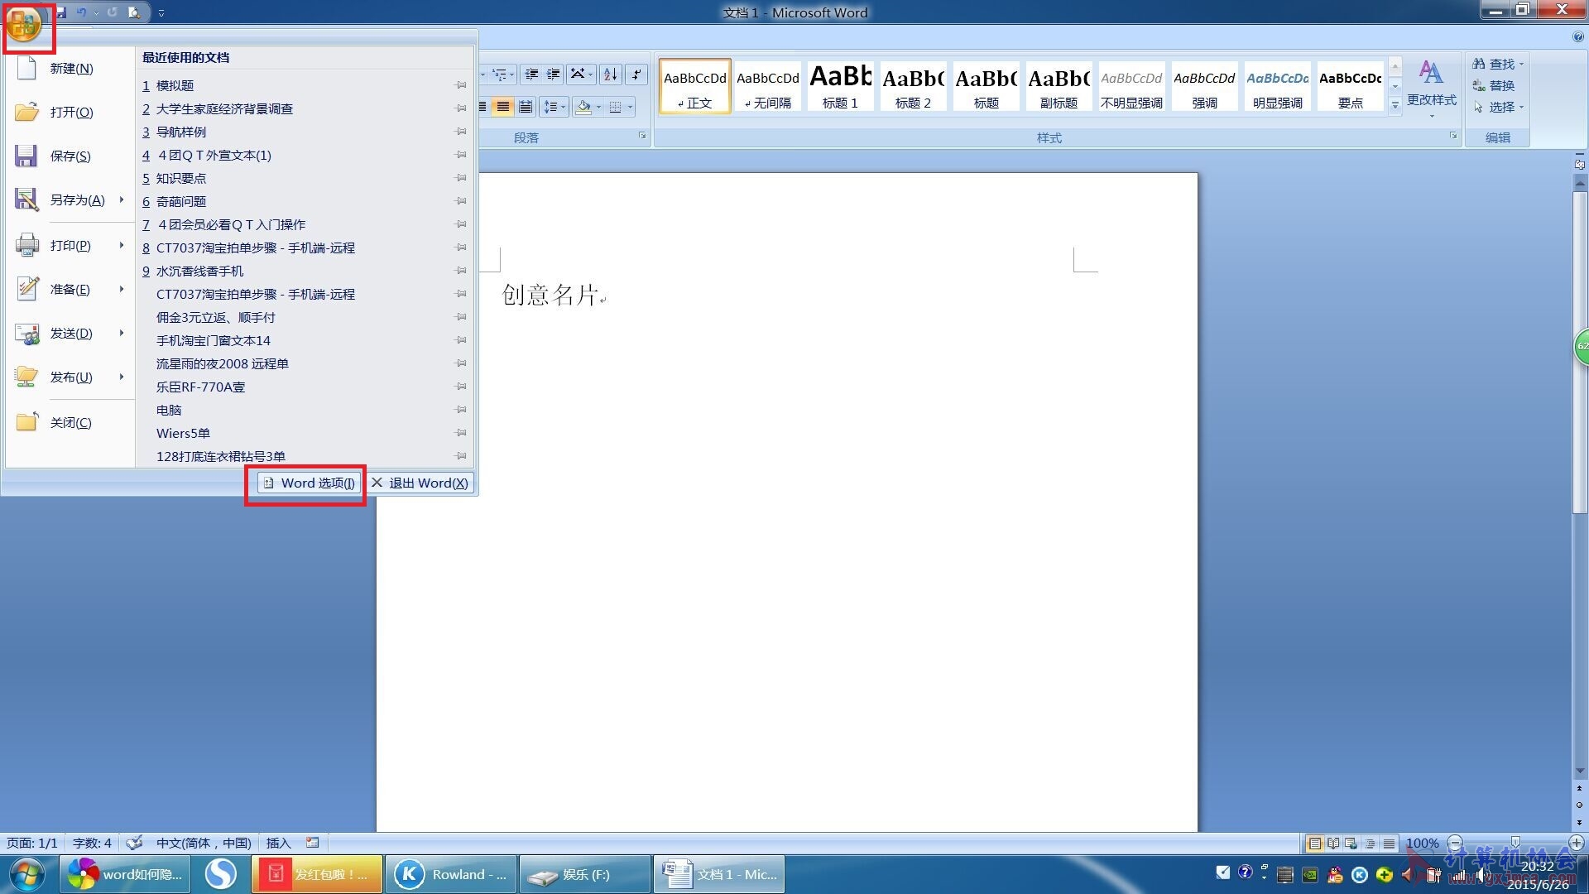Screen dimensions: 1589x894
Task: Open recent document 大学生家庭经济背景调查
Action: (x=224, y=109)
